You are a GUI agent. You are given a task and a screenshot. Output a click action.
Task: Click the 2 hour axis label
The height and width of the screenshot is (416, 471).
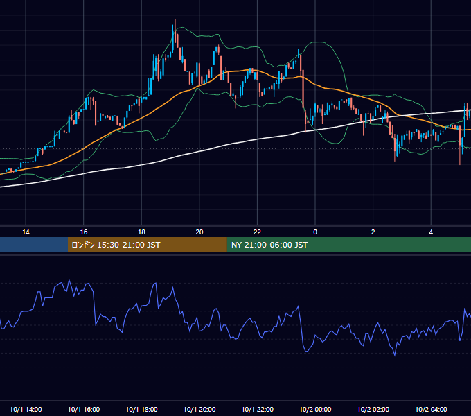pyautogui.click(x=373, y=232)
